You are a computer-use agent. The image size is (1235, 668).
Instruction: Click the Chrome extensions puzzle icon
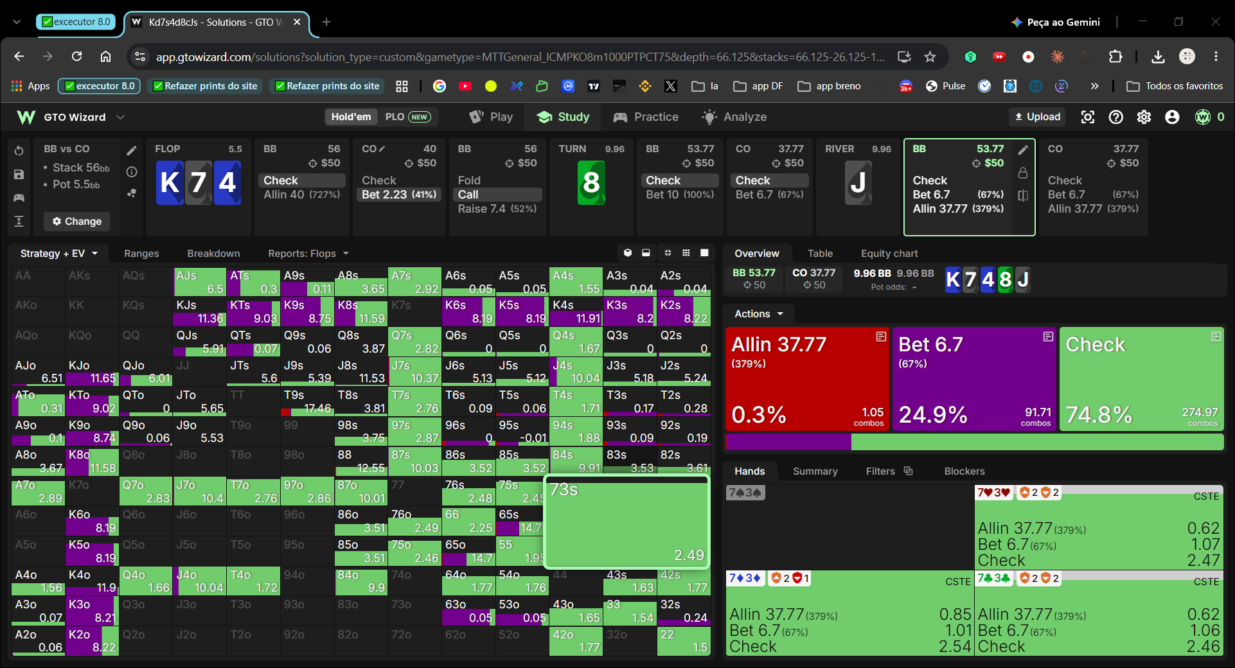tap(1115, 57)
